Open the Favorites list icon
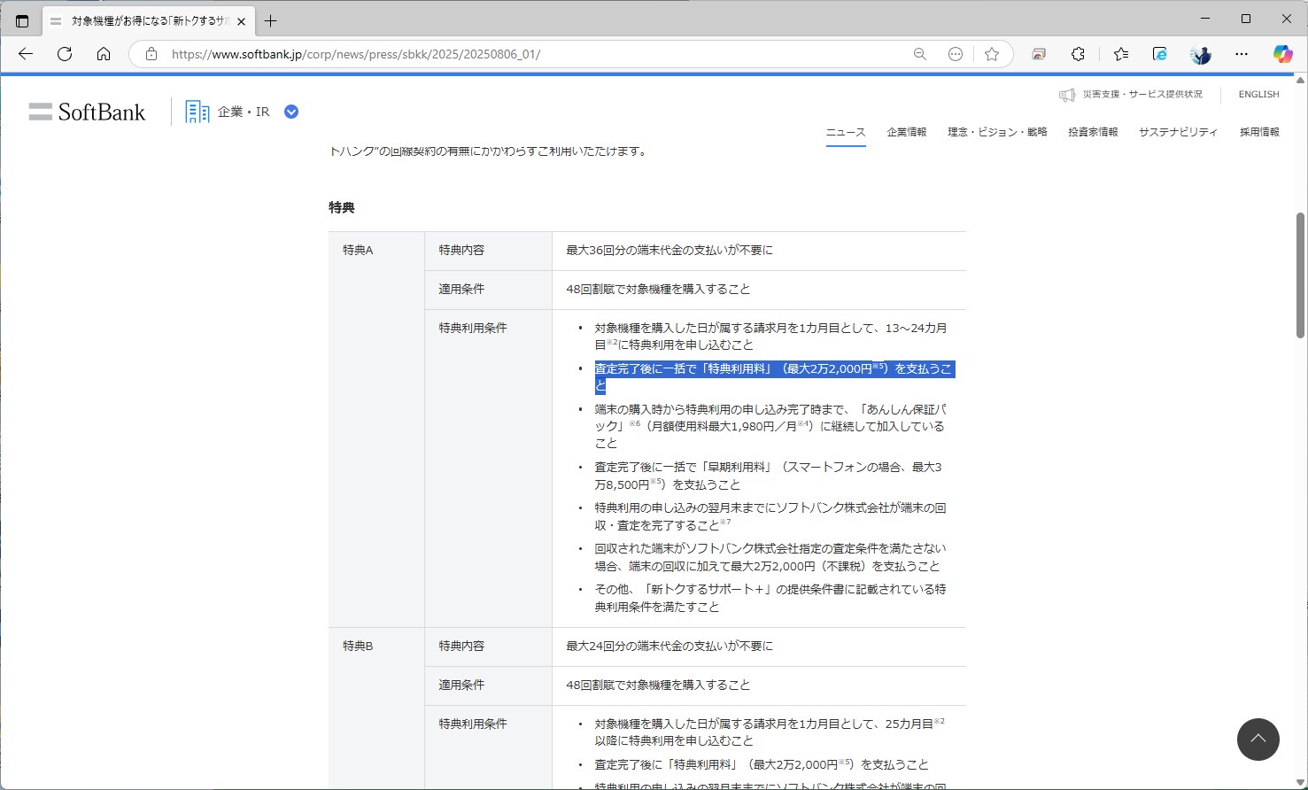 click(1121, 54)
